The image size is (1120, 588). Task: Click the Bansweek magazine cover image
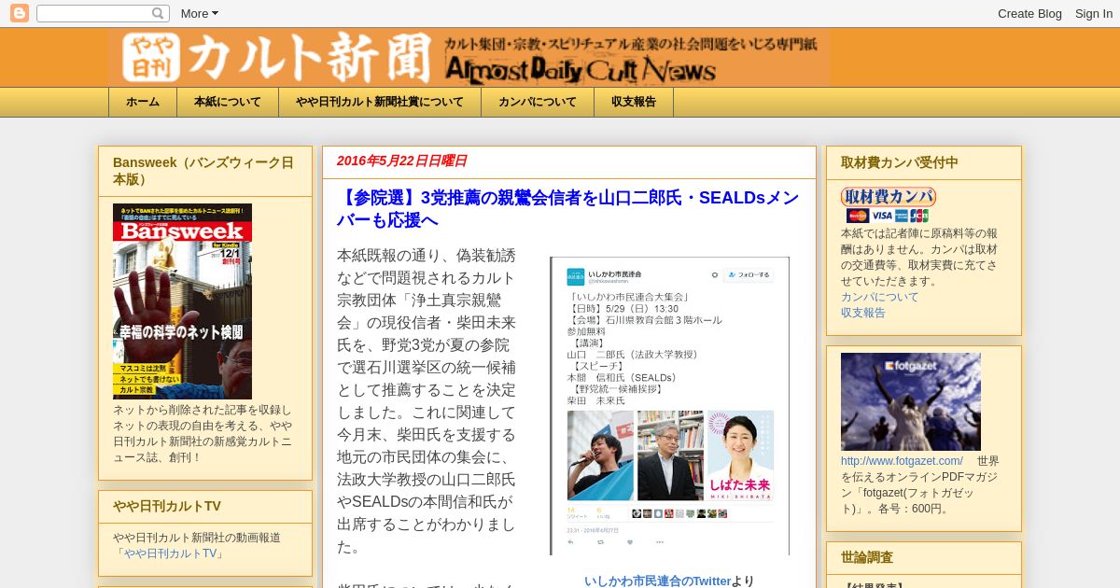tap(182, 301)
